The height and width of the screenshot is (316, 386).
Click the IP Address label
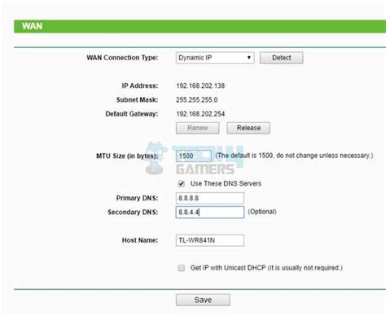pyautogui.click(x=140, y=86)
